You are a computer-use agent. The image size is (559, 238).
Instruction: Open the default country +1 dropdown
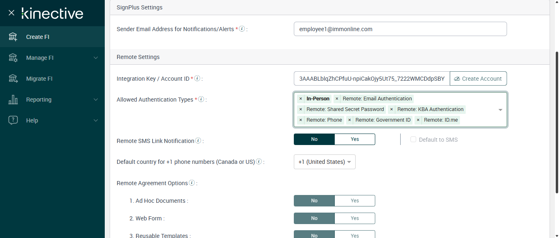coord(325,162)
